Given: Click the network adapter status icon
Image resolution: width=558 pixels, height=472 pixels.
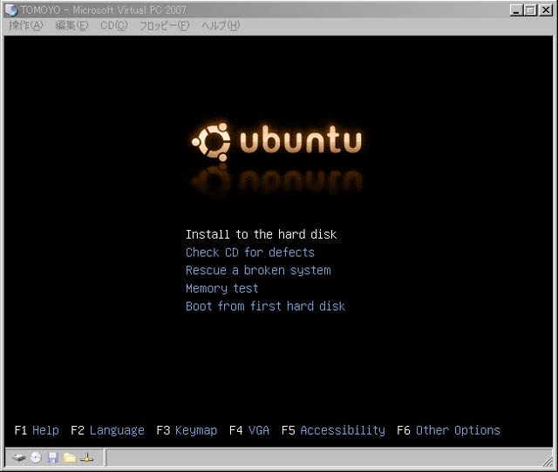Looking at the screenshot, I should [86, 457].
